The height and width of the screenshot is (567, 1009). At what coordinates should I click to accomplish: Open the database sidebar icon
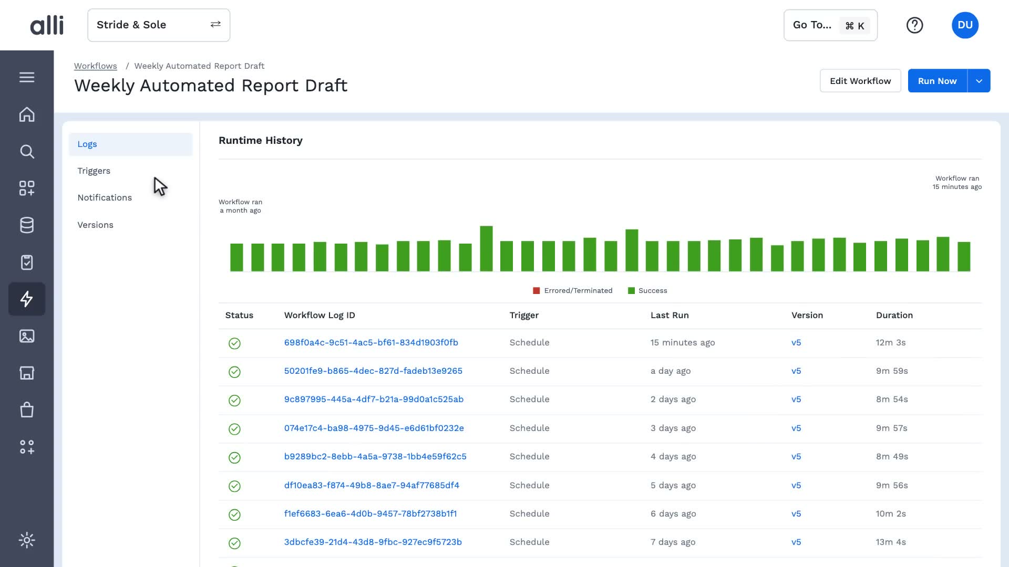(27, 225)
